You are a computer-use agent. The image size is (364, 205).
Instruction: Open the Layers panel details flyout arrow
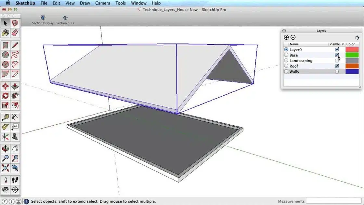click(x=357, y=37)
